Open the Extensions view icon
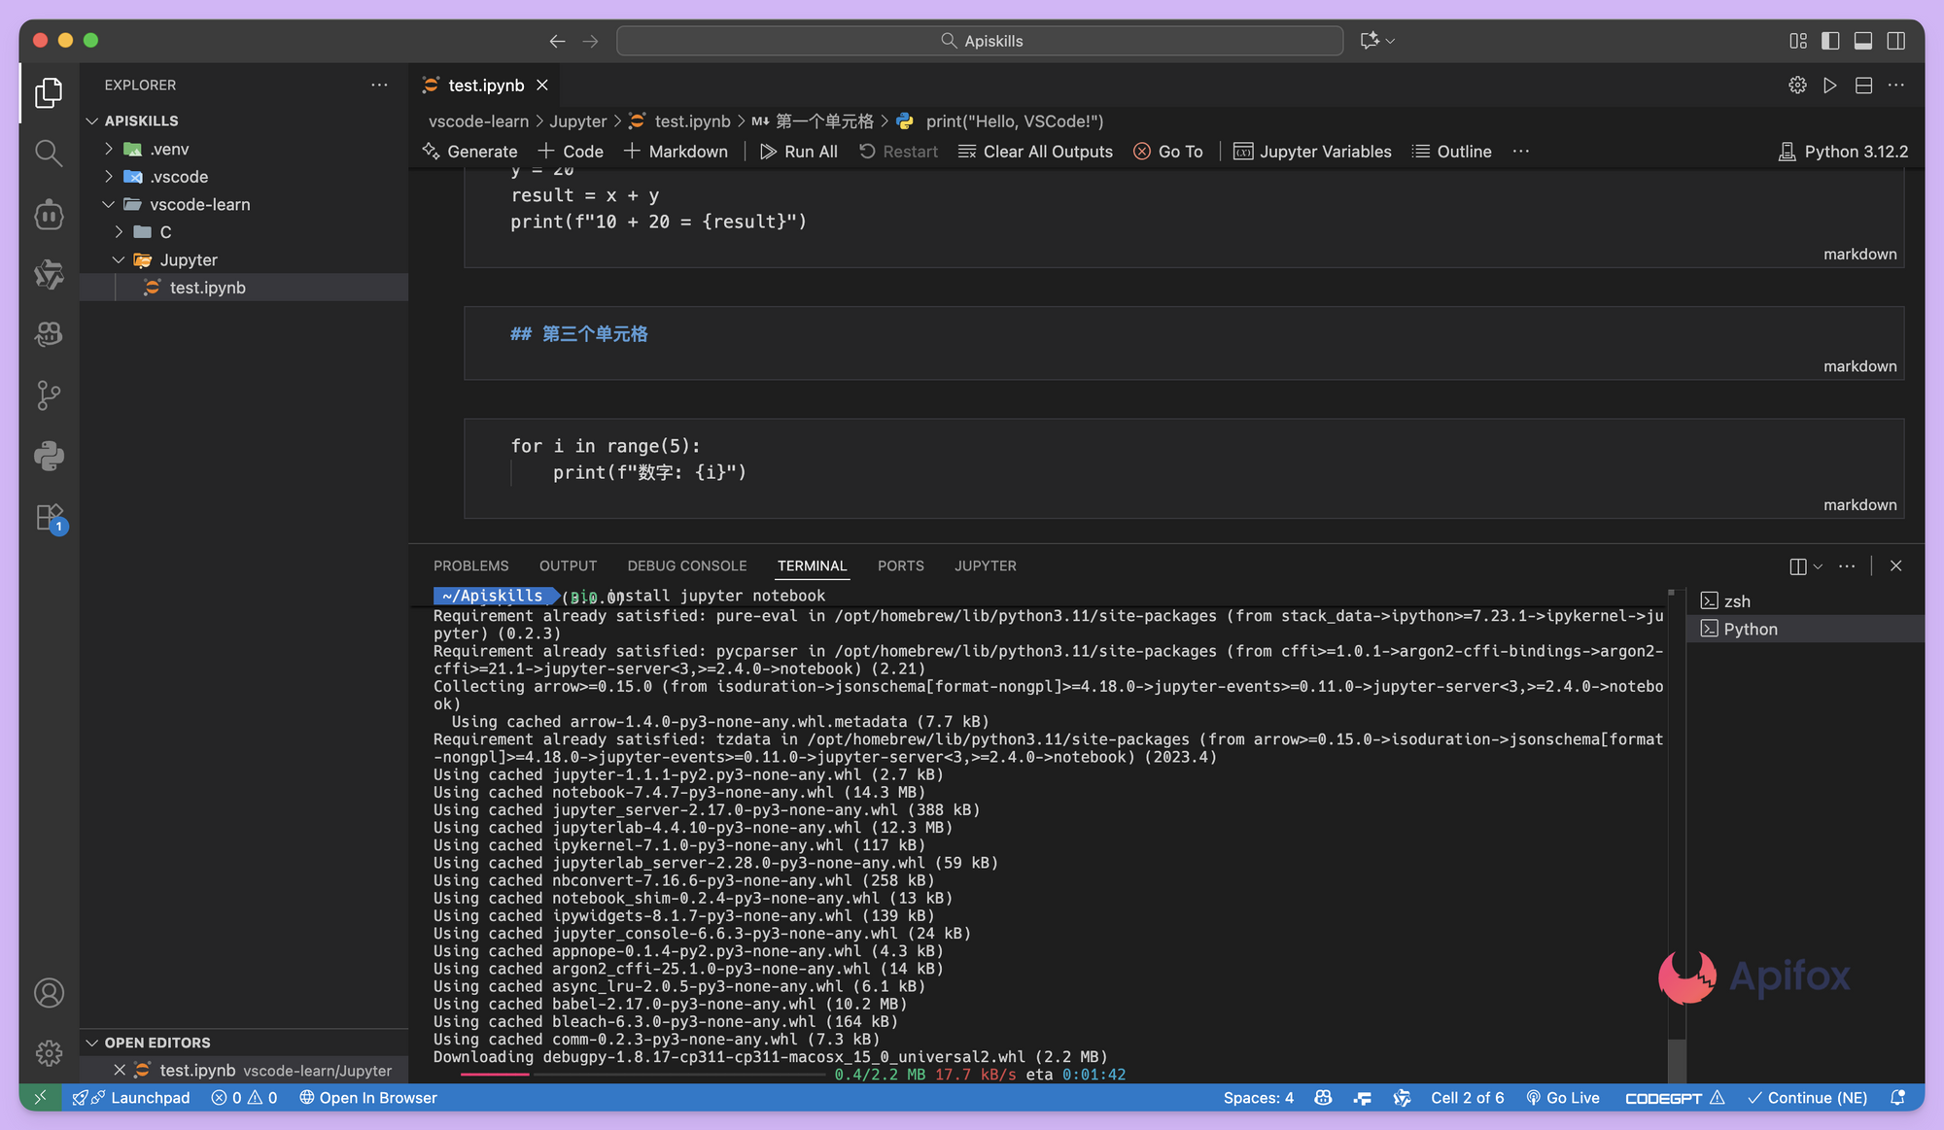 pos(49,517)
